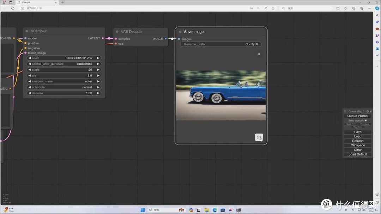Click Load in the queue panel
Screen dimensions: 381x214
pos(358,137)
